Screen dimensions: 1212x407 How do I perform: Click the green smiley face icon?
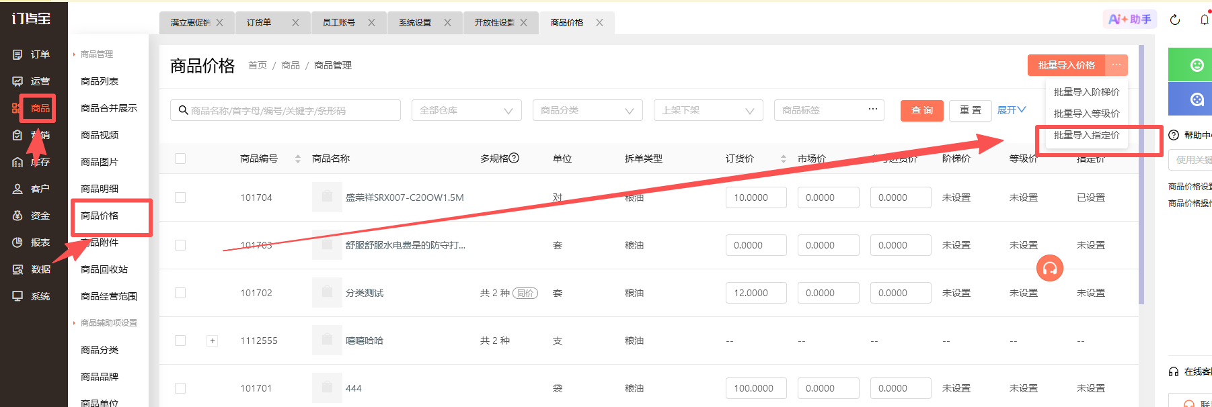point(1197,65)
